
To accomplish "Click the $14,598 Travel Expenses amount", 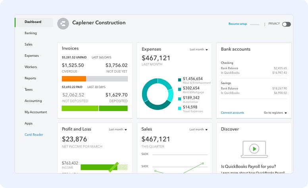I will [x=190, y=107].
